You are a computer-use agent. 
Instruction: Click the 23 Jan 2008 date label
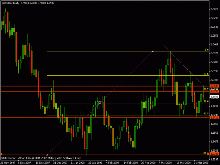(95, 163)
